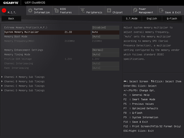Click F1 General Help line

[x=136, y=95]
